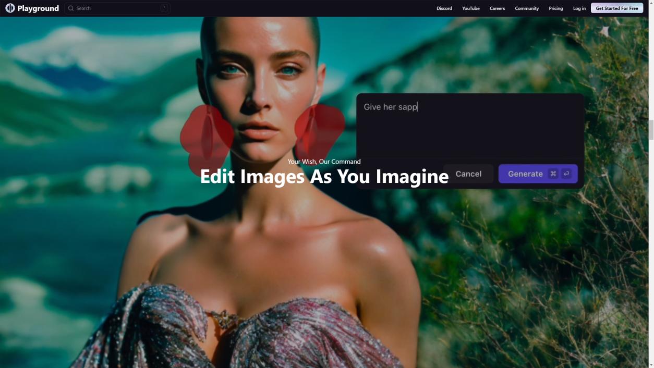Click Get Started For Free button
The height and width of the screenshot is (368, 654).
(x=617, y=8)
